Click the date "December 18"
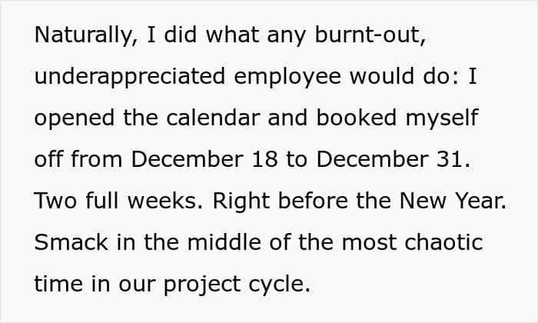 (204, 159)
